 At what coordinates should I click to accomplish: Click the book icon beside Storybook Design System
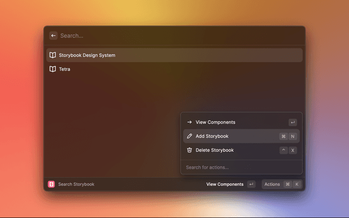[x=52, y=55]
